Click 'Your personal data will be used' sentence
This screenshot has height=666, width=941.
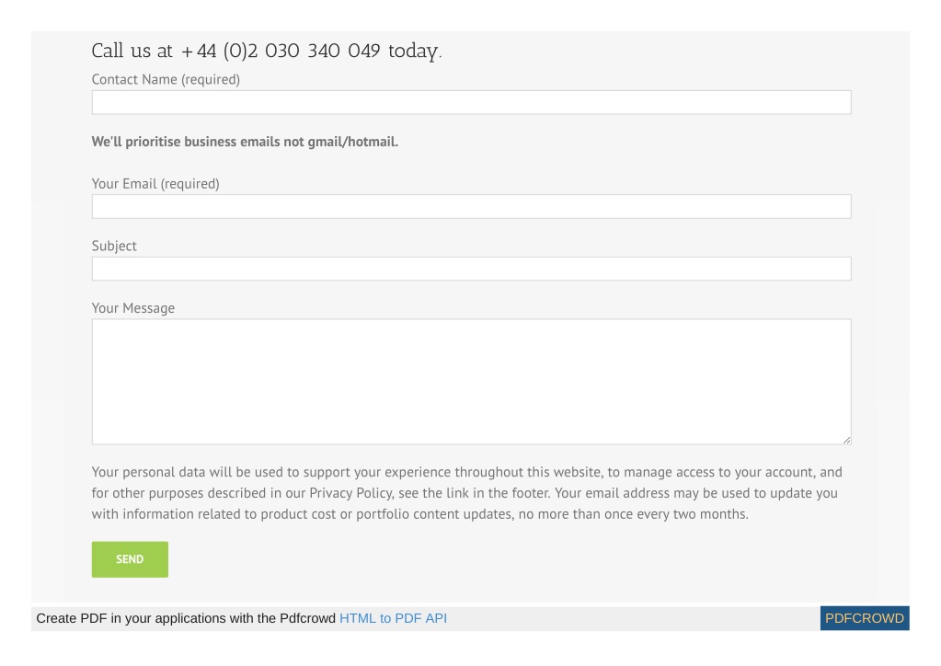point(188,472)
